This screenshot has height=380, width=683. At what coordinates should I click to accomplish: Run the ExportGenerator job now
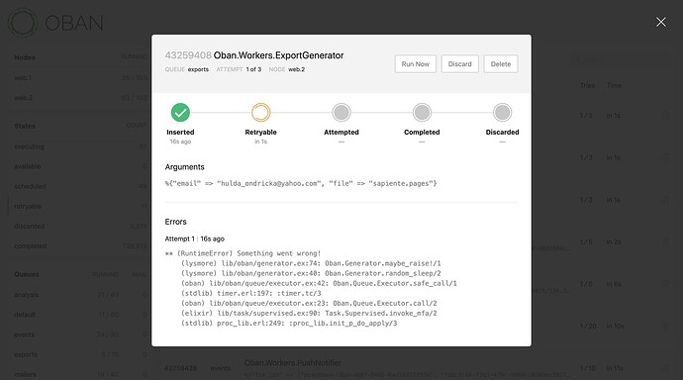416,64
